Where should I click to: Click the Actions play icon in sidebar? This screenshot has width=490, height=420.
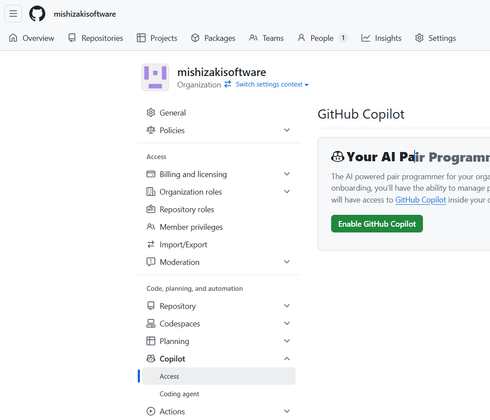click(x=151, y=411)
